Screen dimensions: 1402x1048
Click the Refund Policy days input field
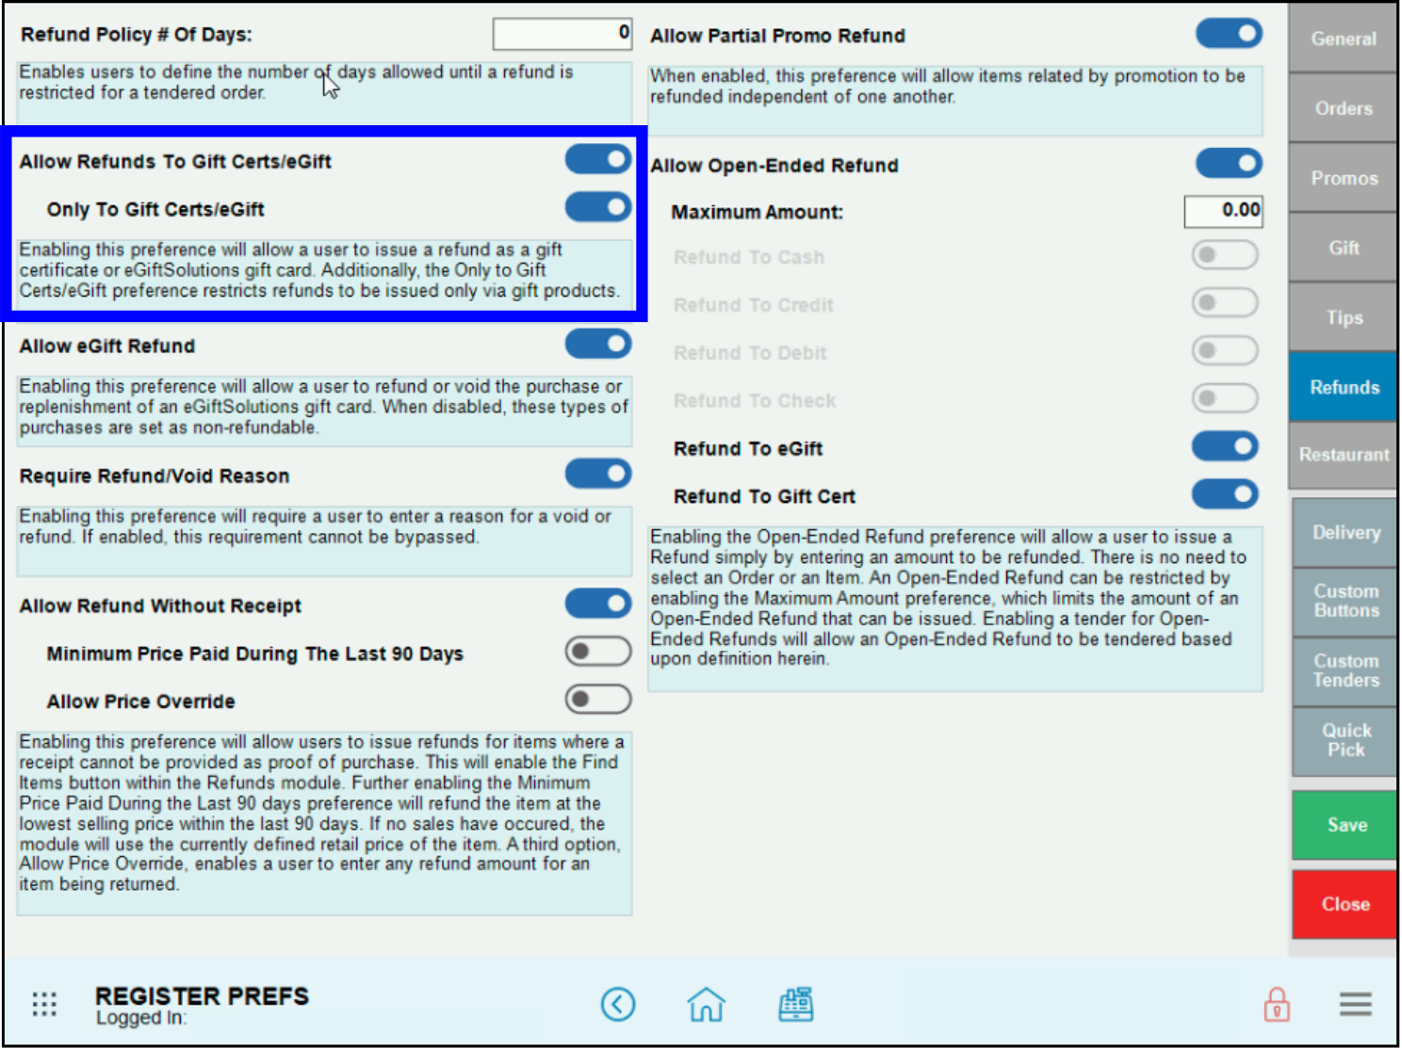click(562, 34)
